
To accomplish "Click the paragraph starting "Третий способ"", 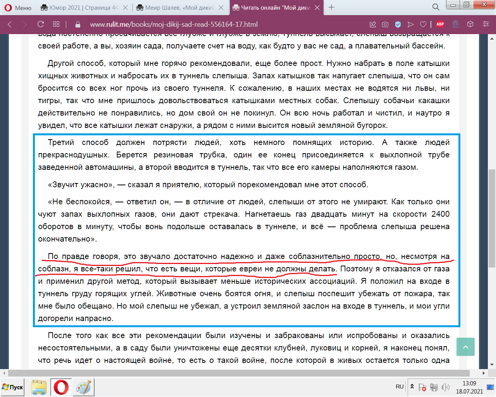I will (244, 155).
